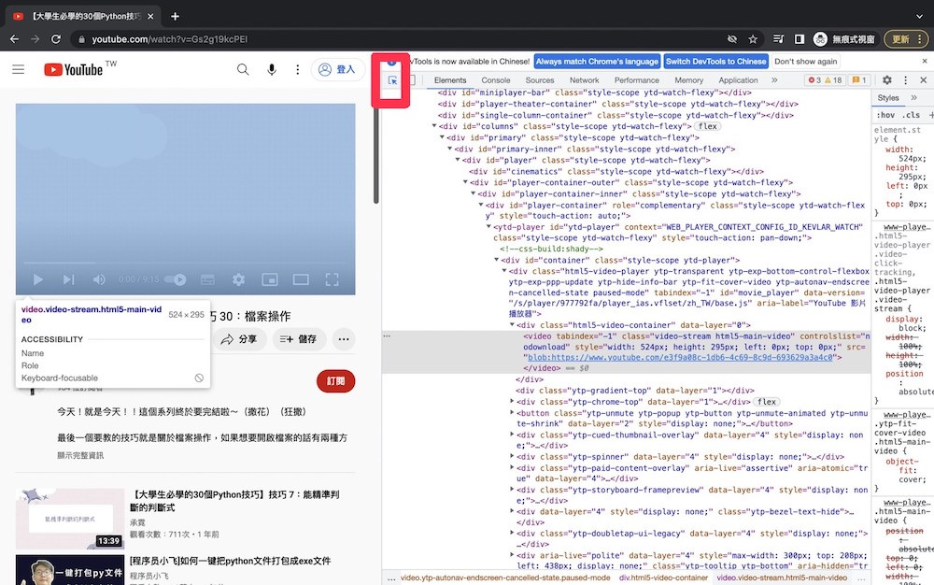Click the Chrome 更新 update button

[x=905, y=39]
